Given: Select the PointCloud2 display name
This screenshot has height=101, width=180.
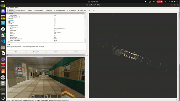Looking at the screenshot, I should [x=14, y=25].
